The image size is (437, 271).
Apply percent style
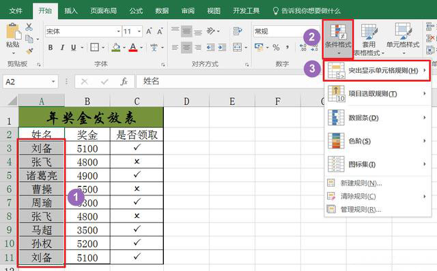[276, 48]
